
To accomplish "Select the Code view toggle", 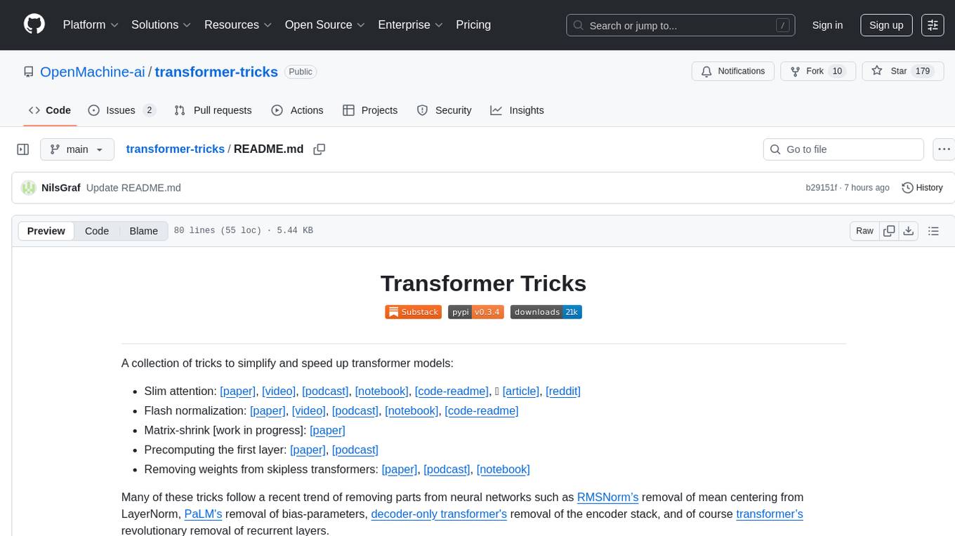I will [97, 231].
